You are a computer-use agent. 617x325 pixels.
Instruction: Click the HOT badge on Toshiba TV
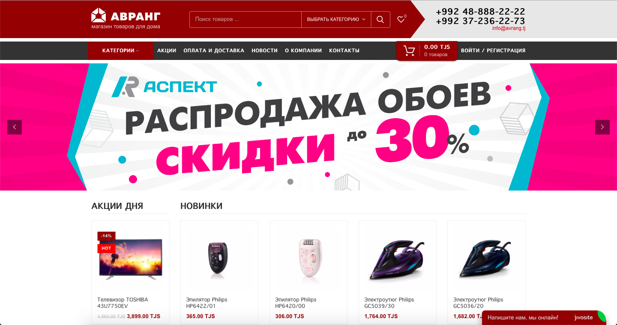coord(106,248)
